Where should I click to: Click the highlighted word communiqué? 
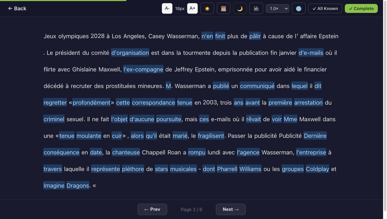[x=257, y=86]
